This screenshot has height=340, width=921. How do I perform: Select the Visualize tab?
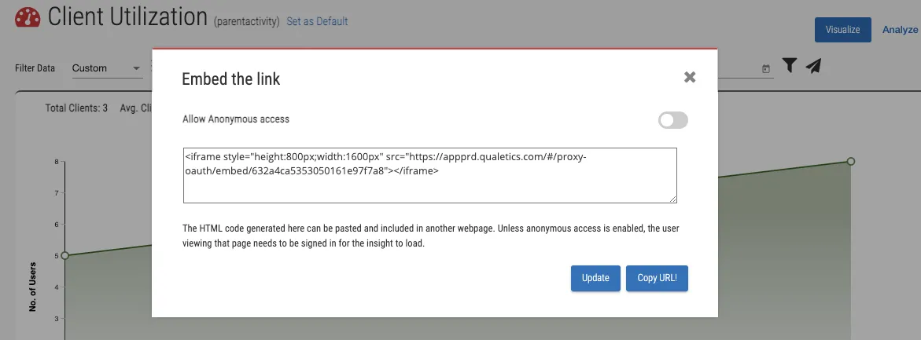[842, 30]
